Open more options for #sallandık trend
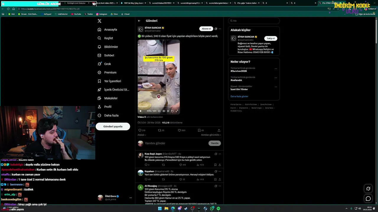 pyautogui.click(x=276, y=78)
